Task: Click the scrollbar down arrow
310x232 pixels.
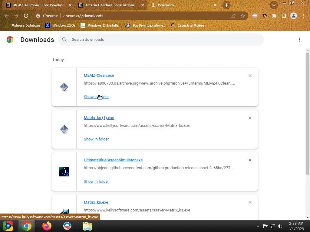Action: [308, 217]
